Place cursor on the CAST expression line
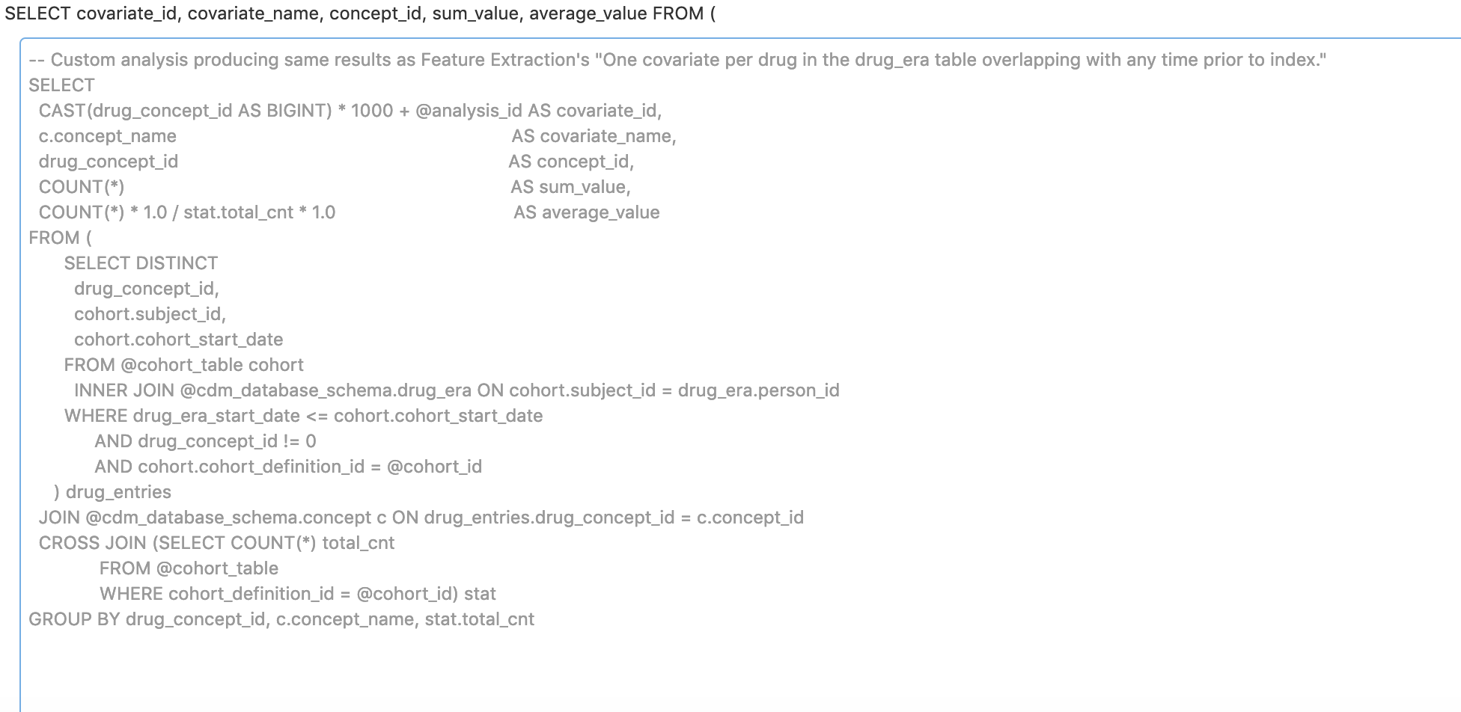Image resolution: width=1461 pixels, height=712 pixels. (225, 111)
